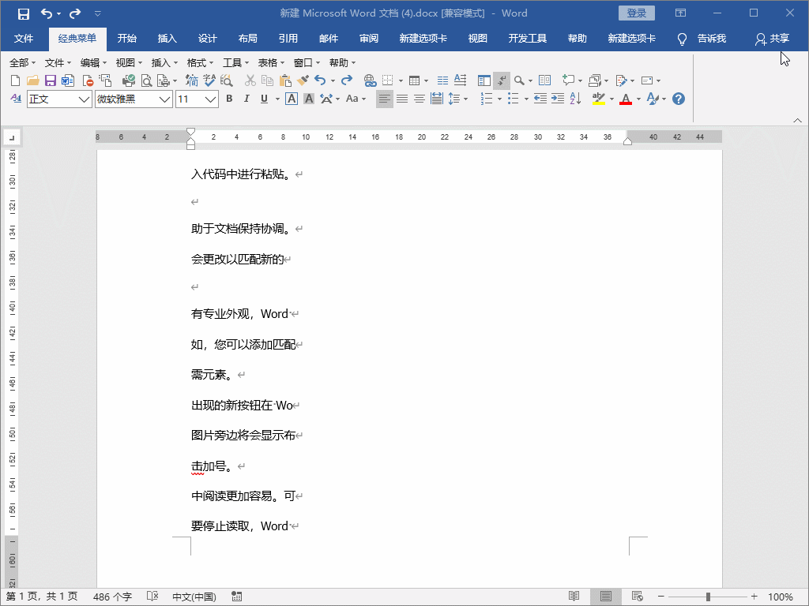Image resolution: width=809 pixels, height=606 pixels.
Task: Apply red font color button
Action: 626,99
